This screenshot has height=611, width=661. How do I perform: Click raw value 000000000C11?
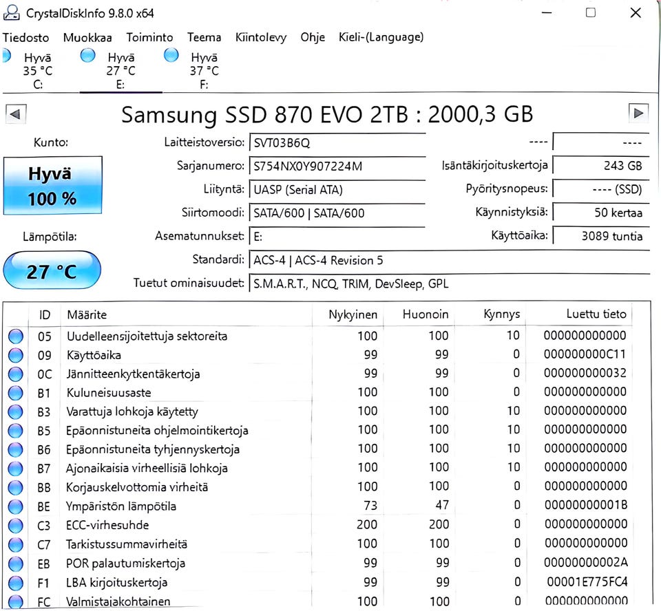pos(585,354)
